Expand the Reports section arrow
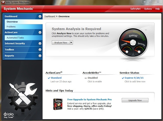Viewport: 163px width, 121px height. pyautogui.click(x=40, y=56)
